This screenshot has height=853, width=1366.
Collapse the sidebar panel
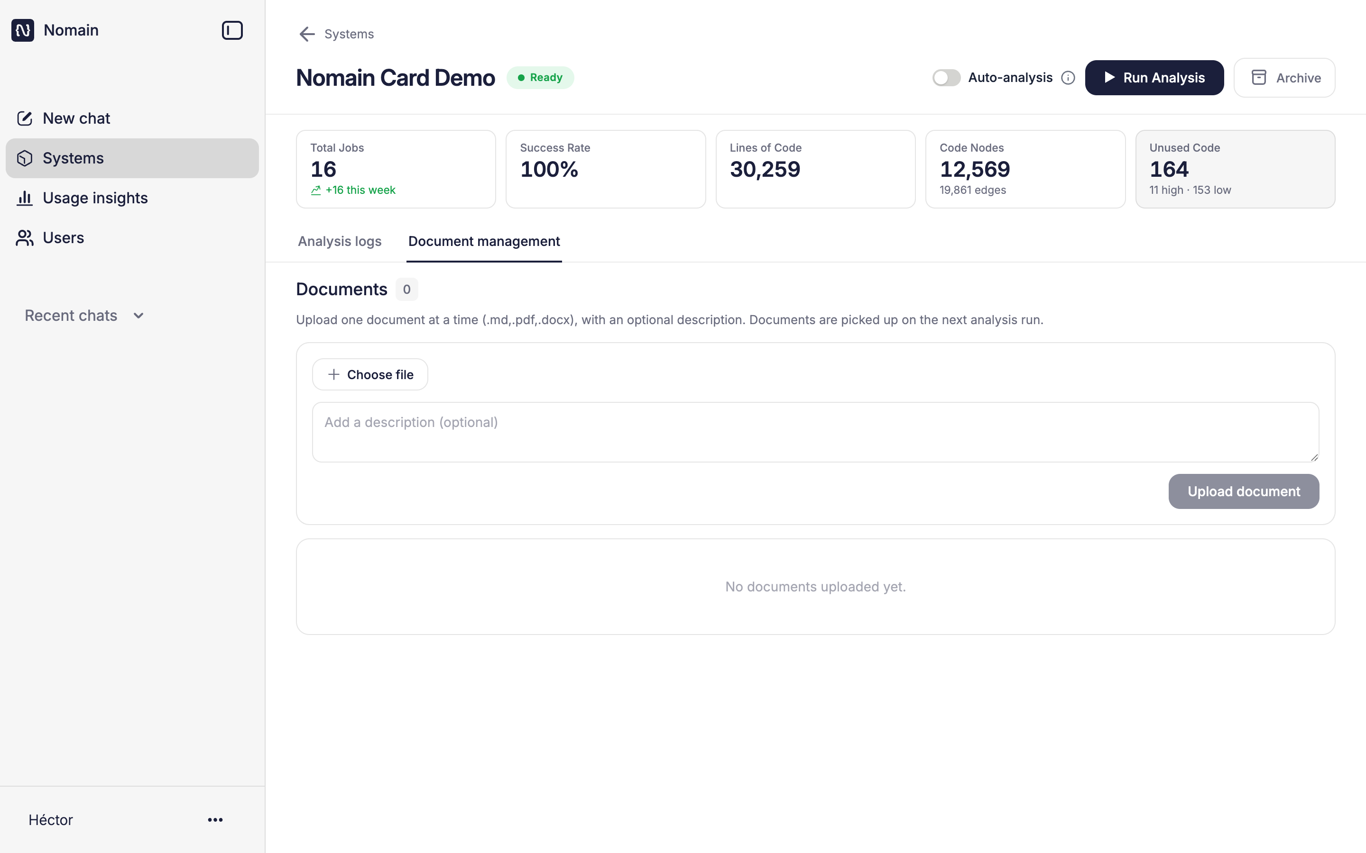pyautogui.click(x=232, y=30)
